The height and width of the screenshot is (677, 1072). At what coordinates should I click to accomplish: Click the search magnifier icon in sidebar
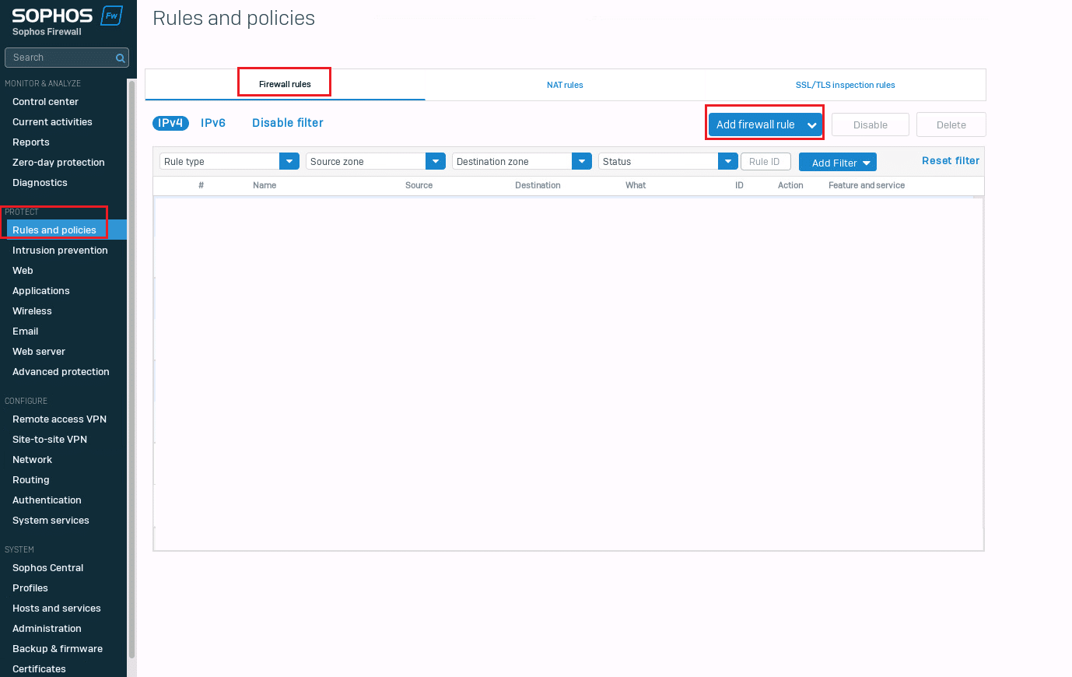pyautogui.click(x=120, y=58)
